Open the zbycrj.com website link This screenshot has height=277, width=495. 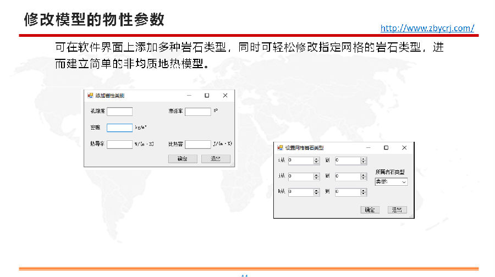tap(427, 28)
